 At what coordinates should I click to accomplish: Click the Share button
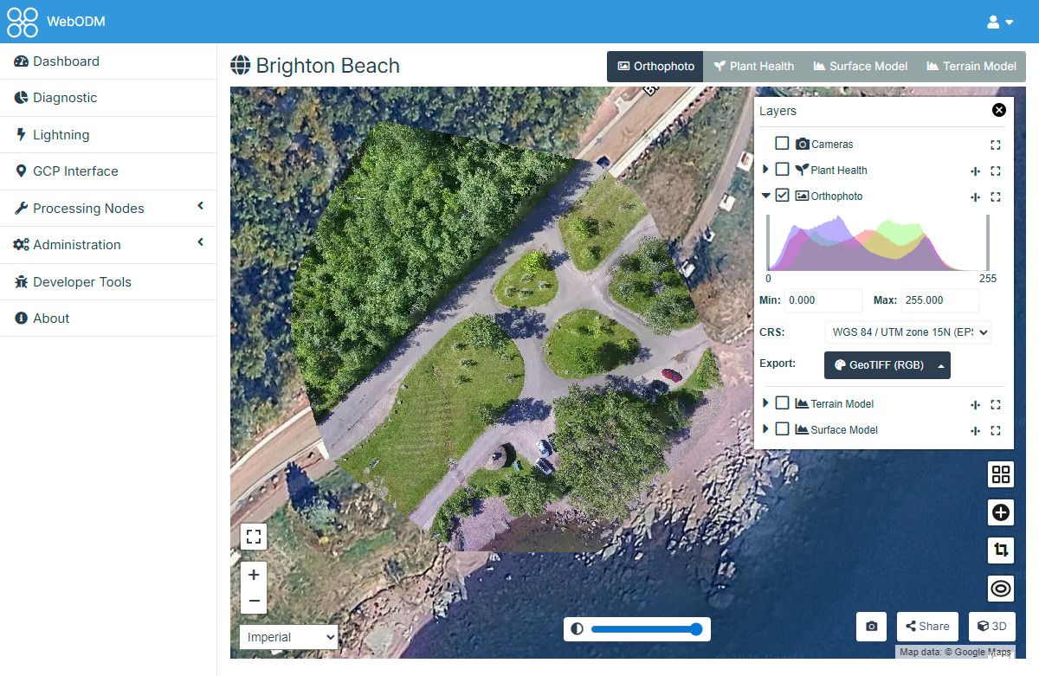point(927,626)
